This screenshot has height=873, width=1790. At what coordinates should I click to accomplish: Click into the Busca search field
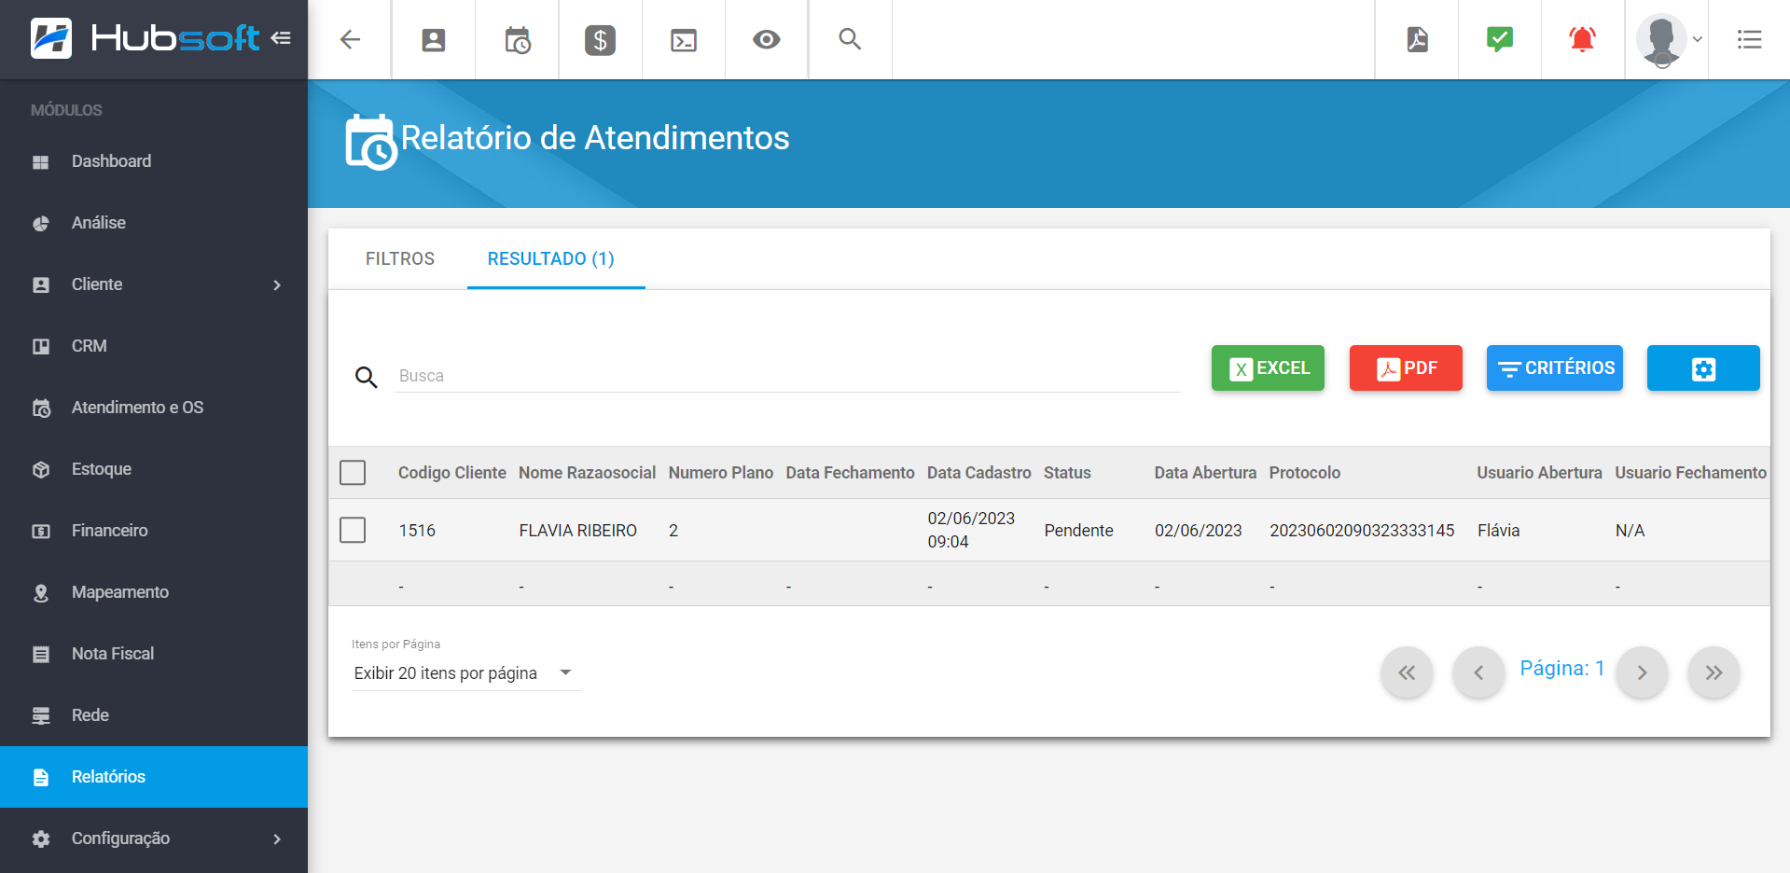coord(788,376)
